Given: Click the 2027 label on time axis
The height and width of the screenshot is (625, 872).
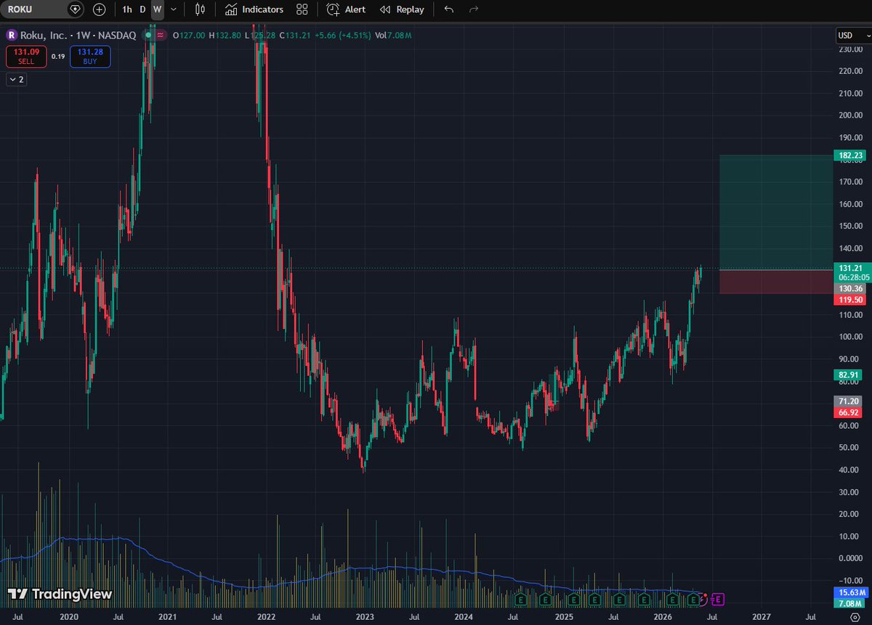Looking at the screenshot, I should tap(760, 616).
